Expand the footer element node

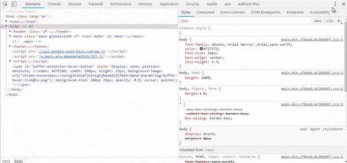point(10,47)
